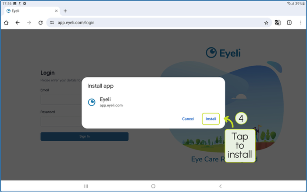Click the Install app dialog title

point(100,86)
